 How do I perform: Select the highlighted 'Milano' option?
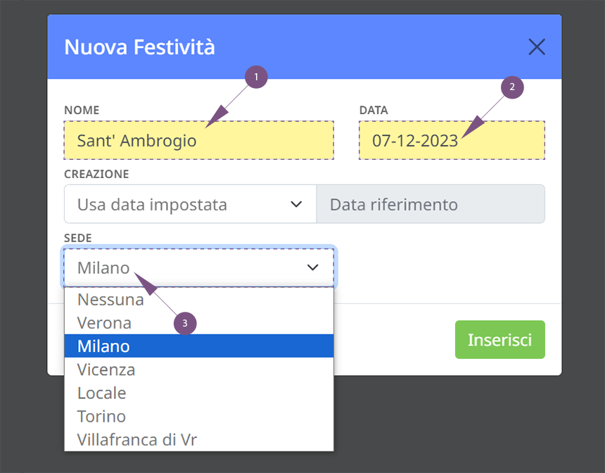coord(198,346)
